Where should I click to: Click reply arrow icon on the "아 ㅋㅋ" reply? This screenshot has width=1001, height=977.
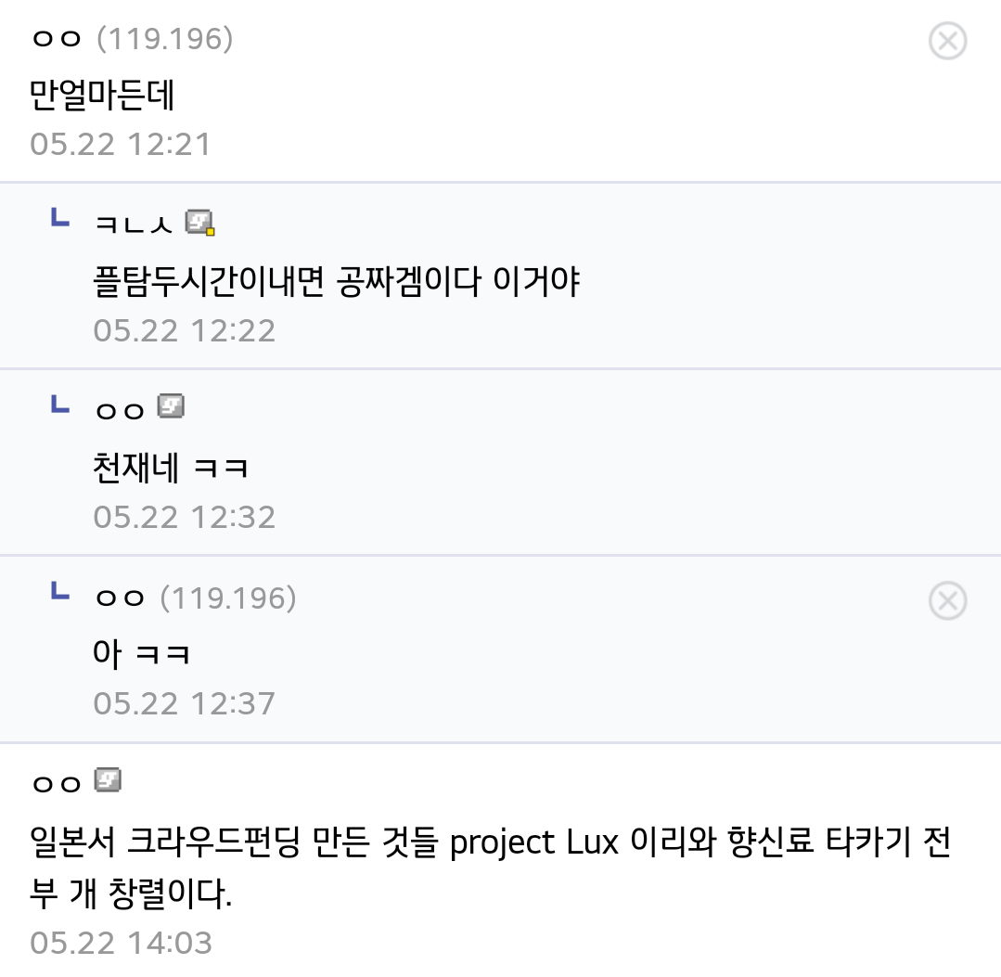(x=60, y=591)
